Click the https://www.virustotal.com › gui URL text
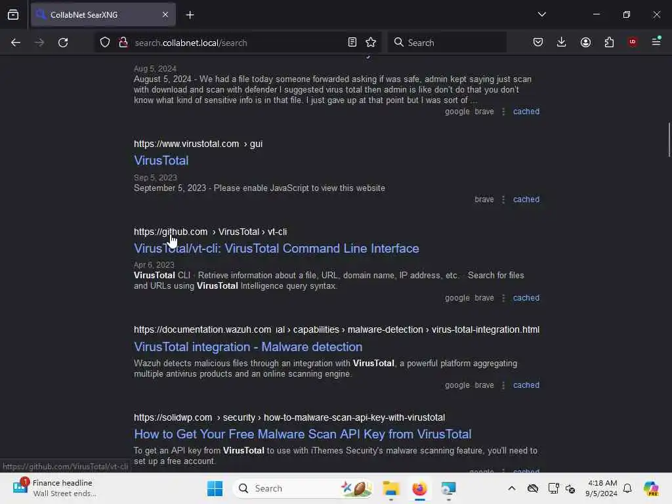The image size is (672, 504). click(198, 144)
